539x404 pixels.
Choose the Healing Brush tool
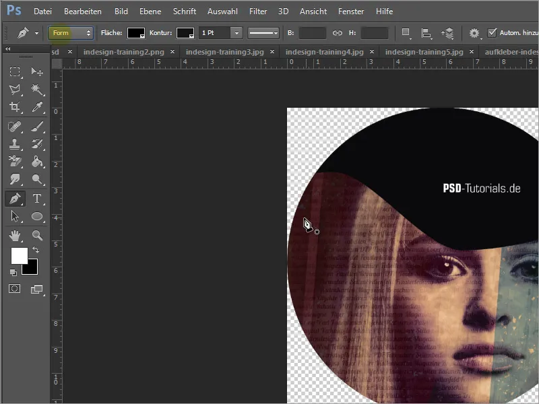tap(14, 127)
